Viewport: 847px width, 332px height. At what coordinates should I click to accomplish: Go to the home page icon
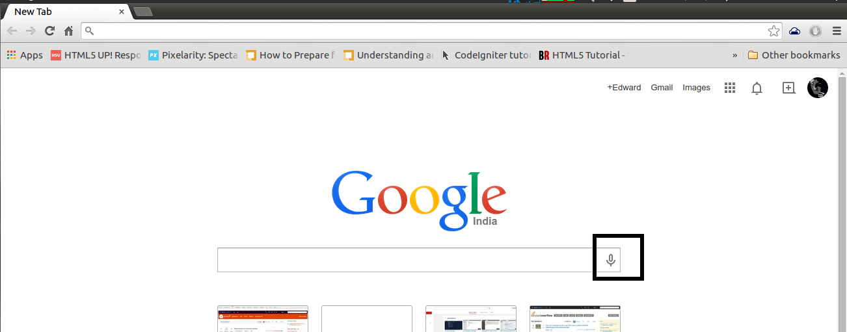(68, 31)
